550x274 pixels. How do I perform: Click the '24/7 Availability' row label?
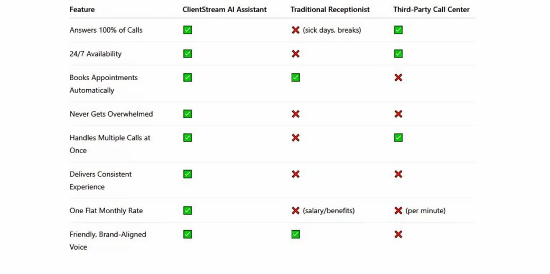click(96, 54)
